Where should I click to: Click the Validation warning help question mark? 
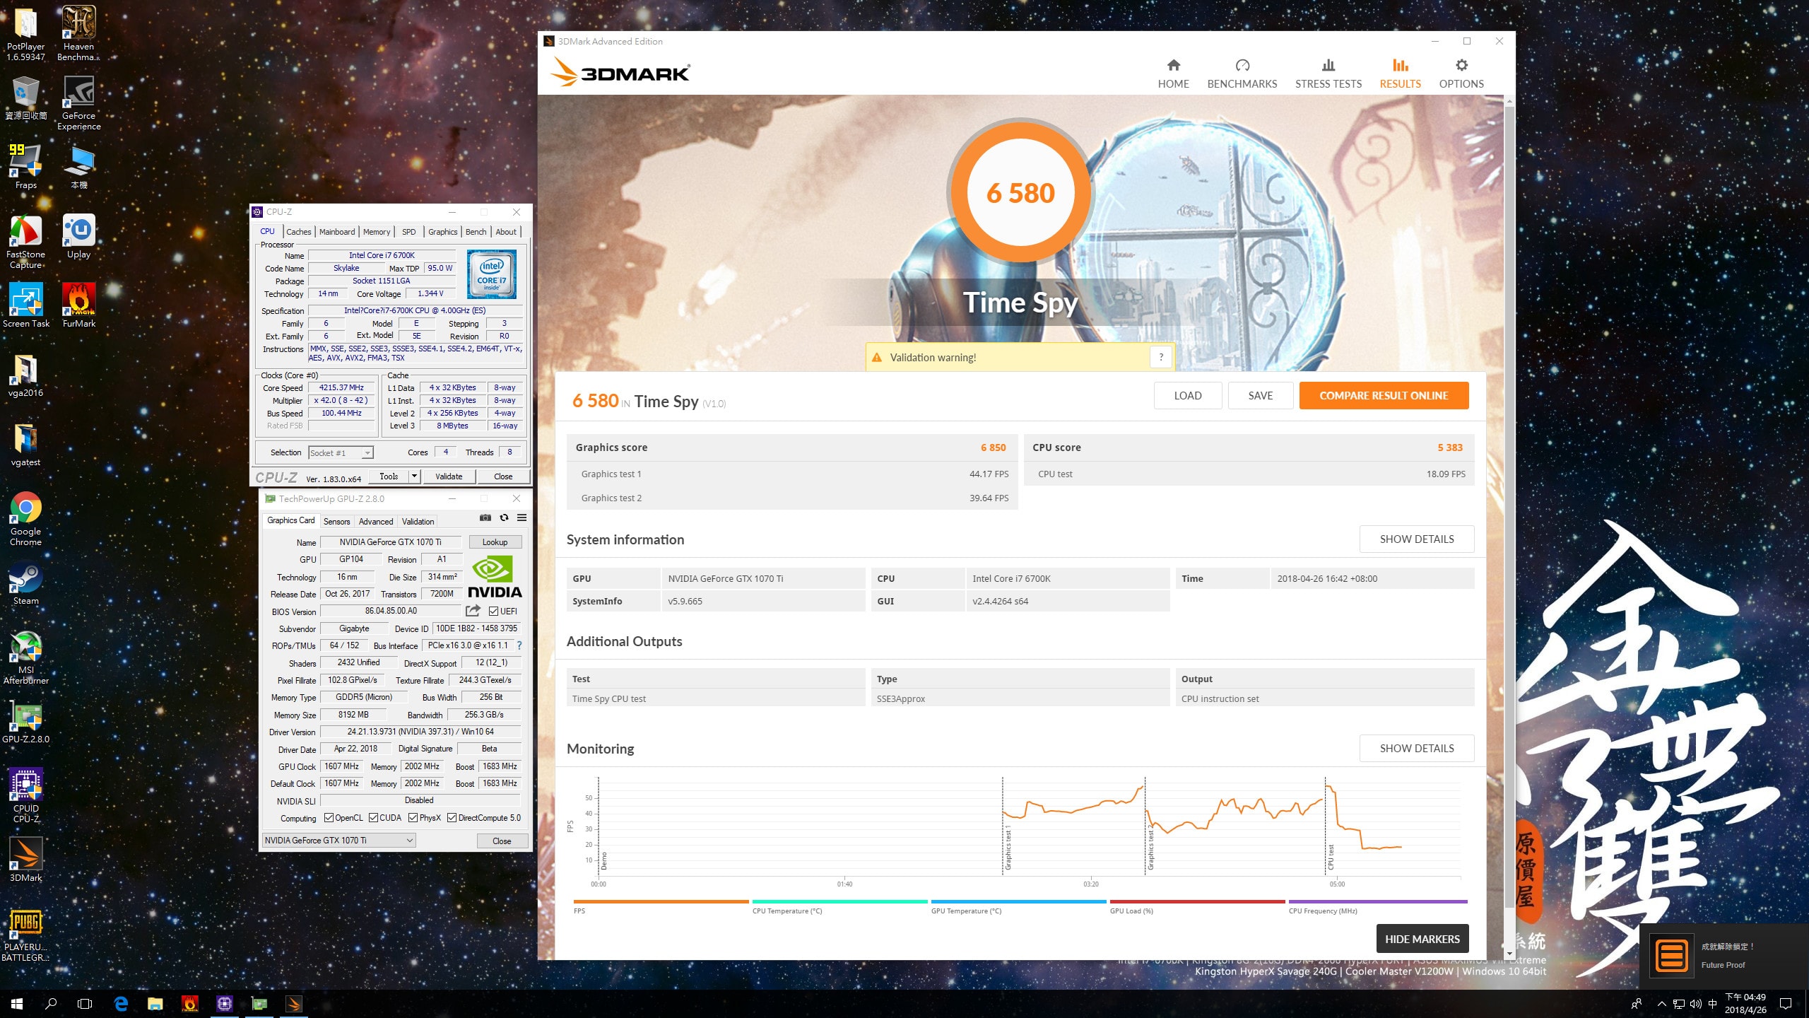click(x=1160, y=357)
